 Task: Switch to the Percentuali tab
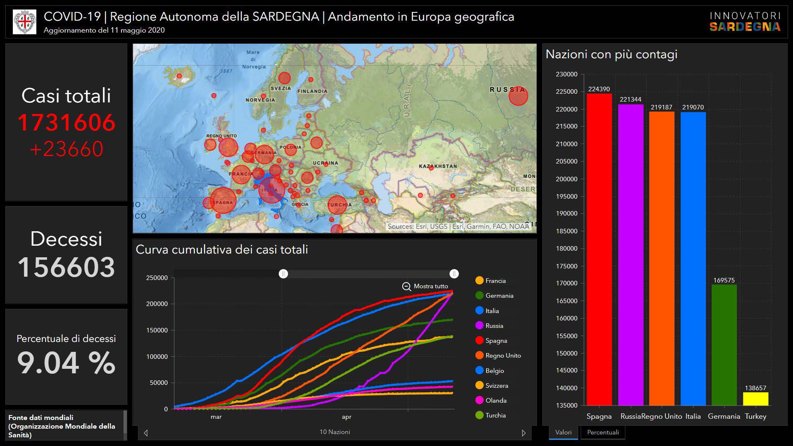tap(603, 432)
